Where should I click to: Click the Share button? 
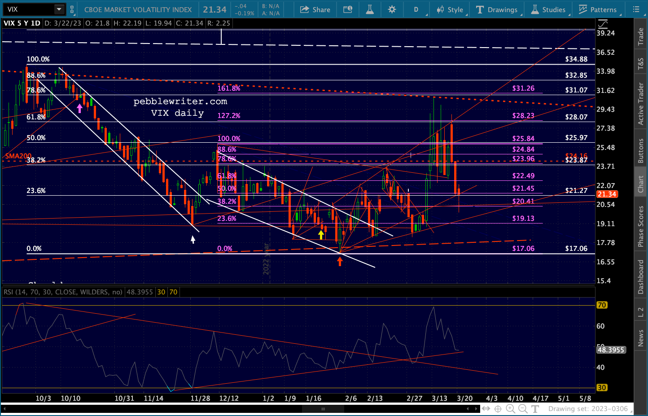315,9
